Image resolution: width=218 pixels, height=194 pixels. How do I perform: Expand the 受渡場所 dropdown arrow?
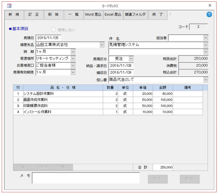(x=73, y=59)
